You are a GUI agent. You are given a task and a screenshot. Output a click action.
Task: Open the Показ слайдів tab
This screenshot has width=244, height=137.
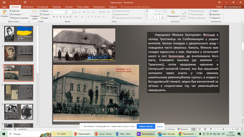click(83, 7)
